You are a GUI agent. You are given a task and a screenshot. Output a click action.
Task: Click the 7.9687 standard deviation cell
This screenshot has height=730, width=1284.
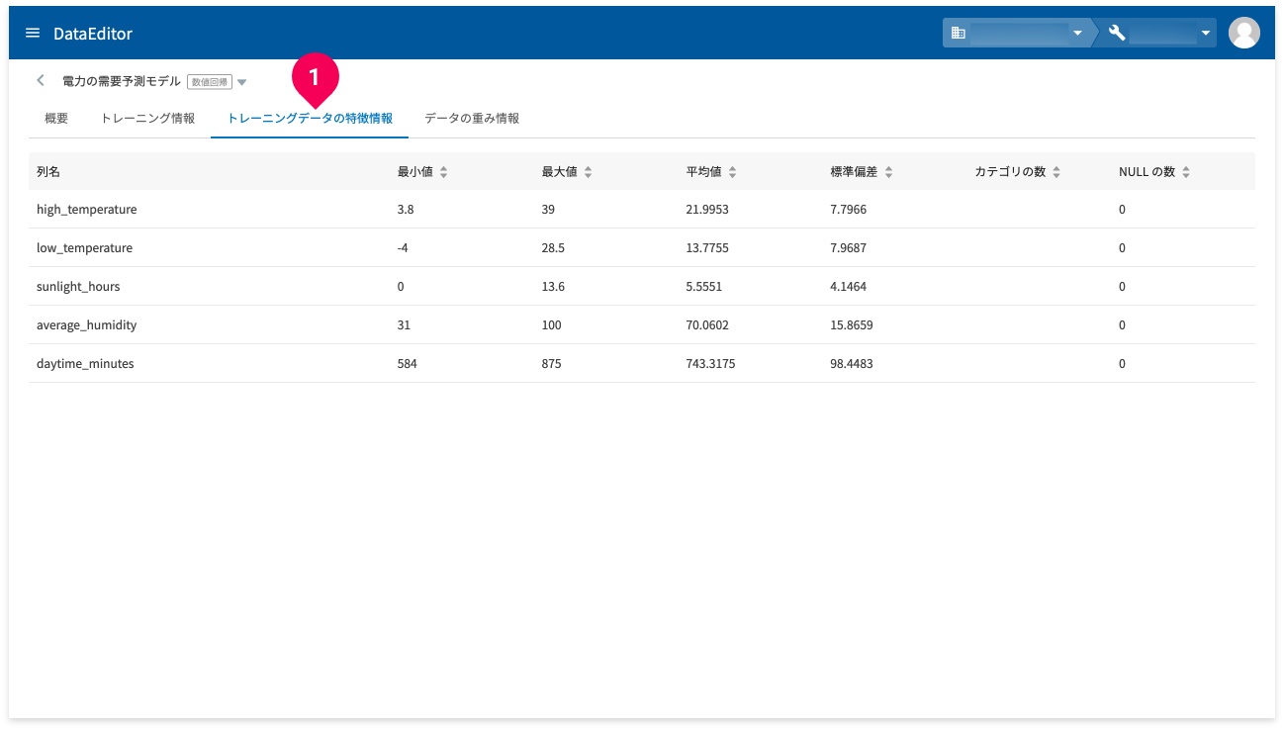(x=849, y=248)
